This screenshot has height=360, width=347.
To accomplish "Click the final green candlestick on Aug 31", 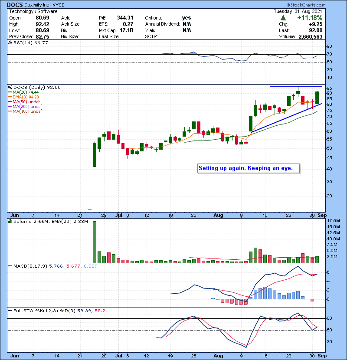I will point(317,98).
